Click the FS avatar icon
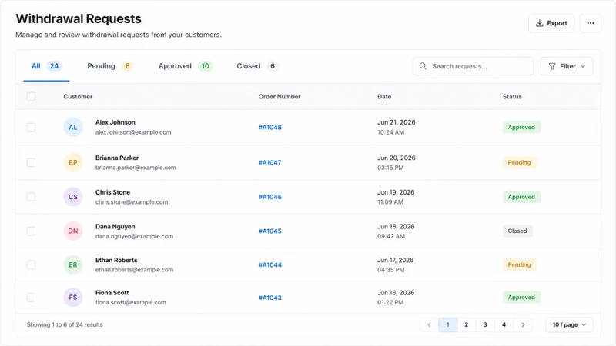The image size is (616, 346). (x=73, y=298)
